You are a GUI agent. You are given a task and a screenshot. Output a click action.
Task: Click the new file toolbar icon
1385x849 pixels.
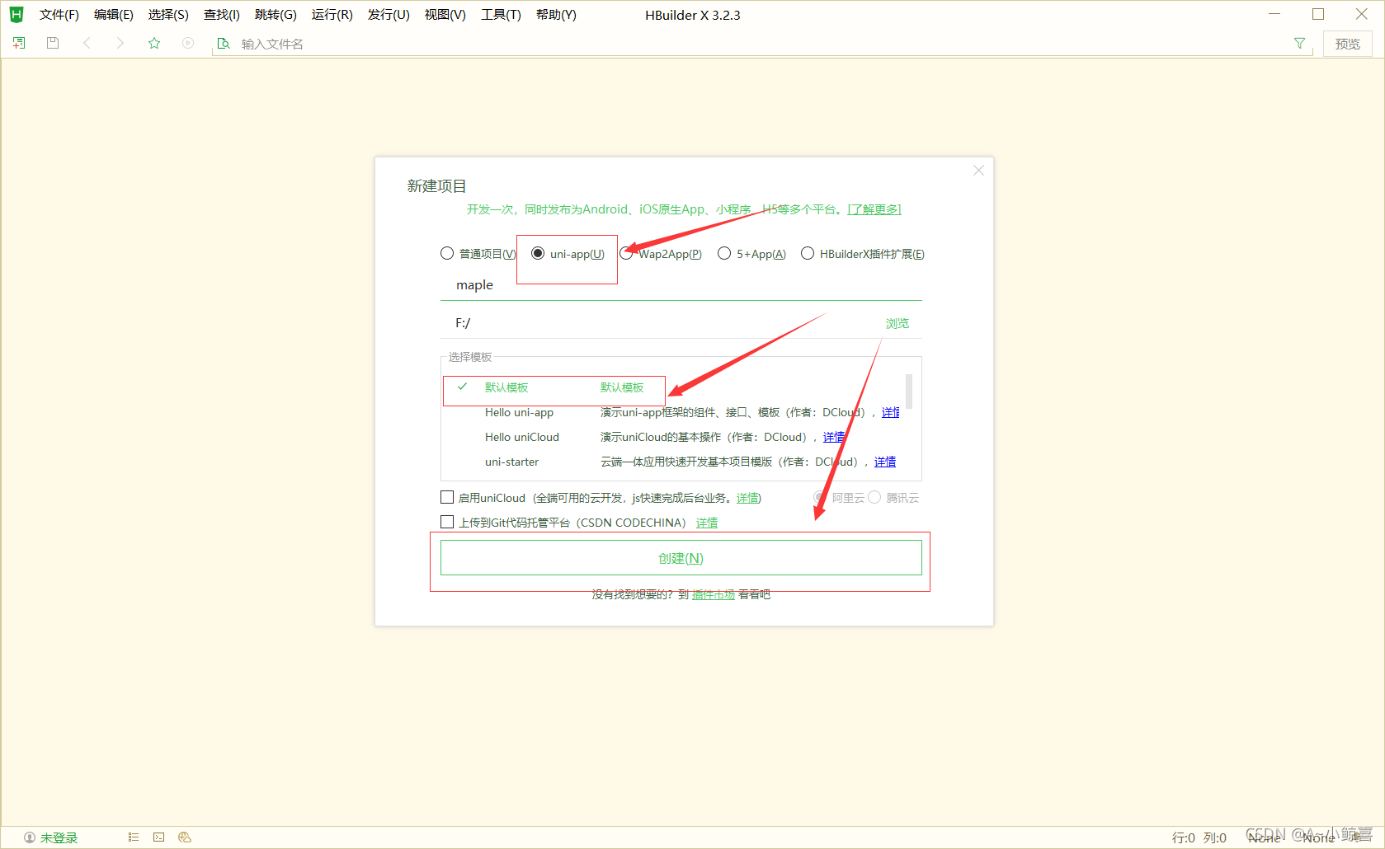pyautogui.click(x=19, y=43)
